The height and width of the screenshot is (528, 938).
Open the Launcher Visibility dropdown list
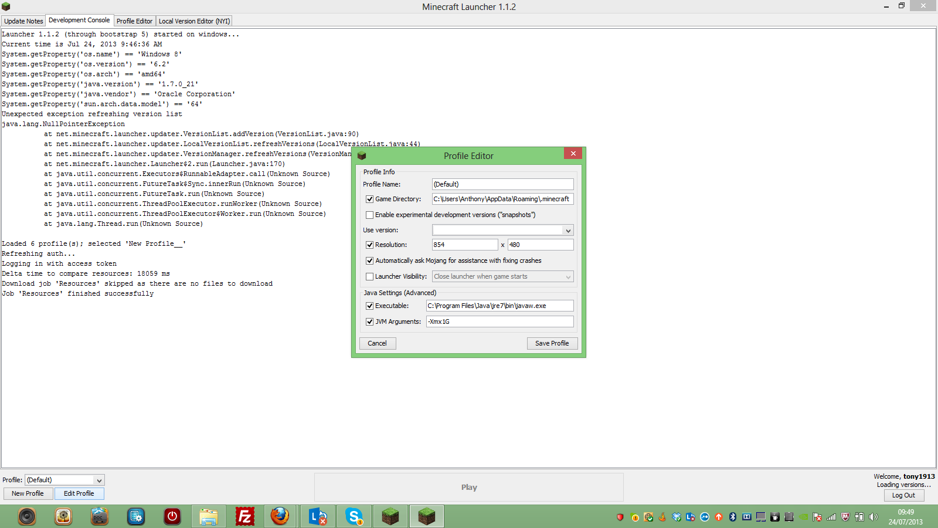(567, 277)
